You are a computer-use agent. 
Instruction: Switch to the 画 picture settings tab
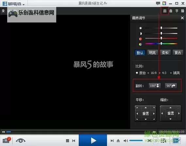pyautogui.click(x=165, y=11)
